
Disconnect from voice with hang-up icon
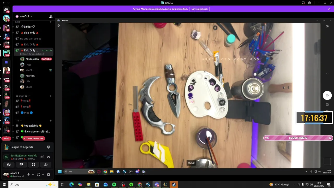49,157
